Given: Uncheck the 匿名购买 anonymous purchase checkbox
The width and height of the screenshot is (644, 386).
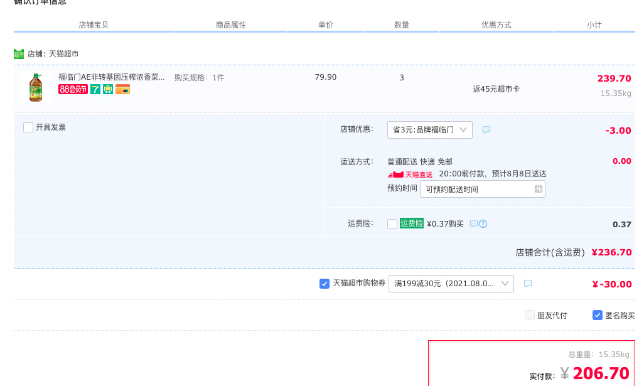Looking at the screenshot, I should [598, 315].
